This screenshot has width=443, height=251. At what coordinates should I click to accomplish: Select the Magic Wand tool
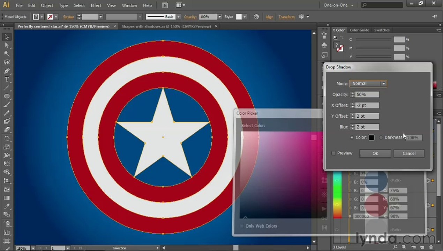point(7,54)
